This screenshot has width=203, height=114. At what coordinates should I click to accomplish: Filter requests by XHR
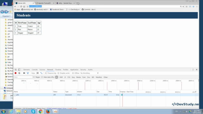point(61,77)
